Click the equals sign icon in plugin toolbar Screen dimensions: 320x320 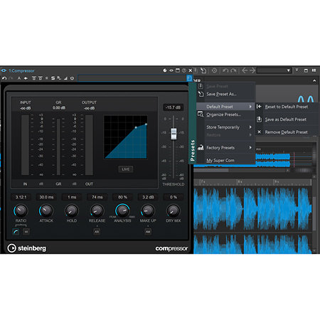46,78
